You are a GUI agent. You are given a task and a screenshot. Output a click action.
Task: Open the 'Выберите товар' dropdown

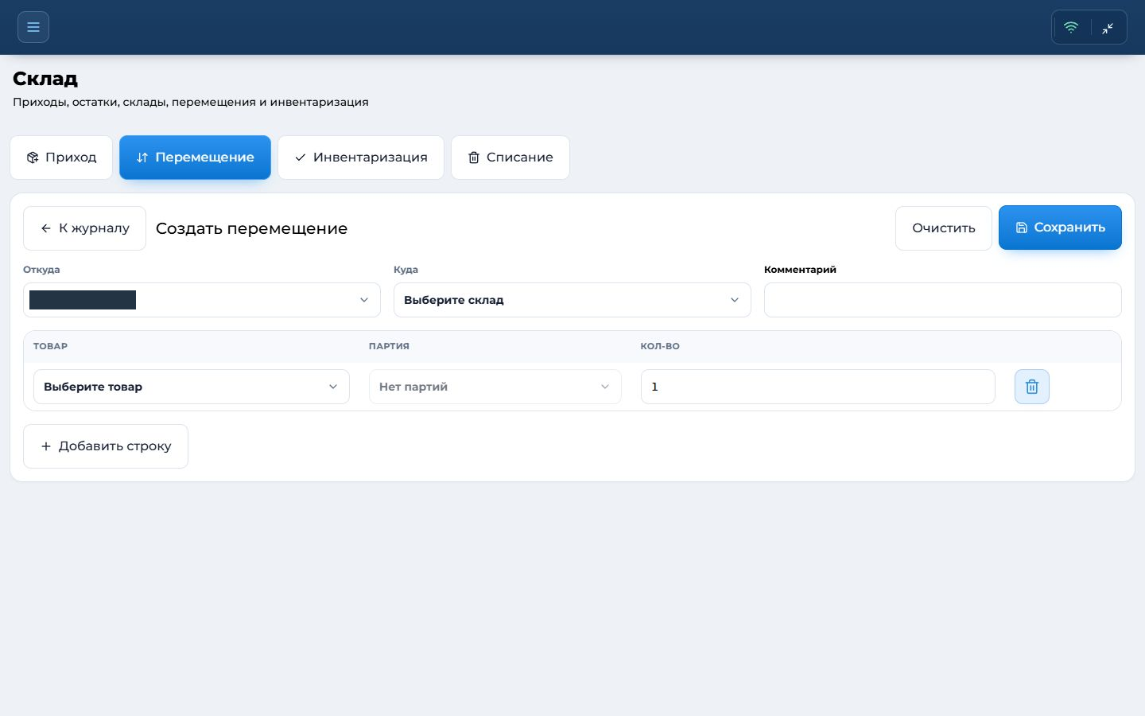click(192, 387)
